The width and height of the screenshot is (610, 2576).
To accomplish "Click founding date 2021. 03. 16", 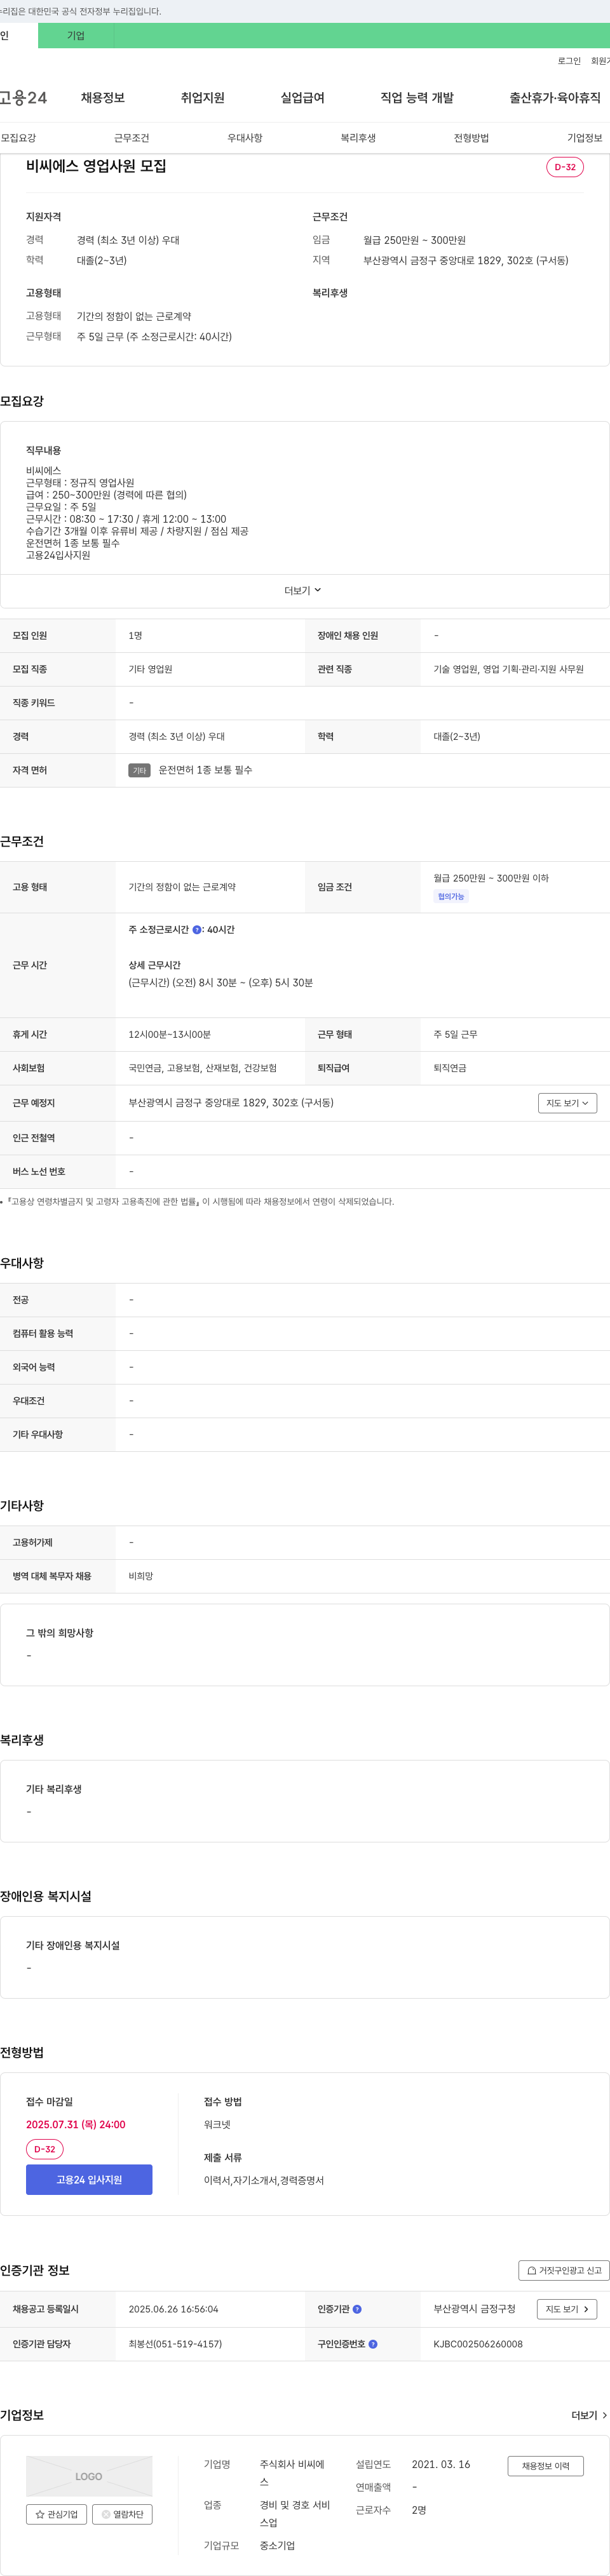I will coord(441,2465).
